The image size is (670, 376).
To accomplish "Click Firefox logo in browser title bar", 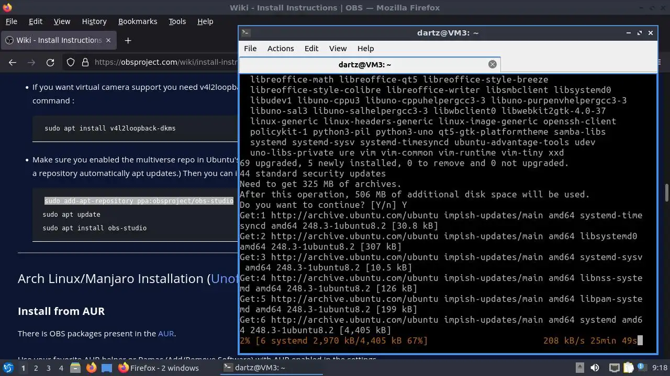I will (7, 7).
